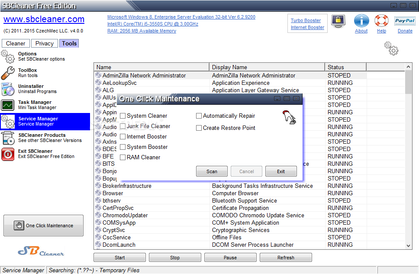419x274 pixels.
Task: Open the Internet Booster header link
Action: coord(307,27)
